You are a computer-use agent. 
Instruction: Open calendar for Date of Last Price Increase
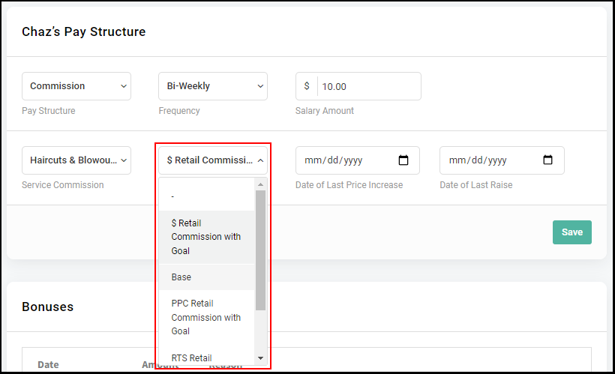point(403,160)
